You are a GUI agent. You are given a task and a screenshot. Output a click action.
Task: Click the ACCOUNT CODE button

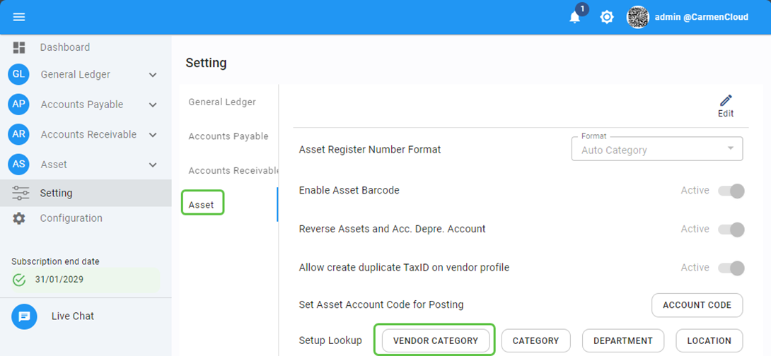pos(697,305)
